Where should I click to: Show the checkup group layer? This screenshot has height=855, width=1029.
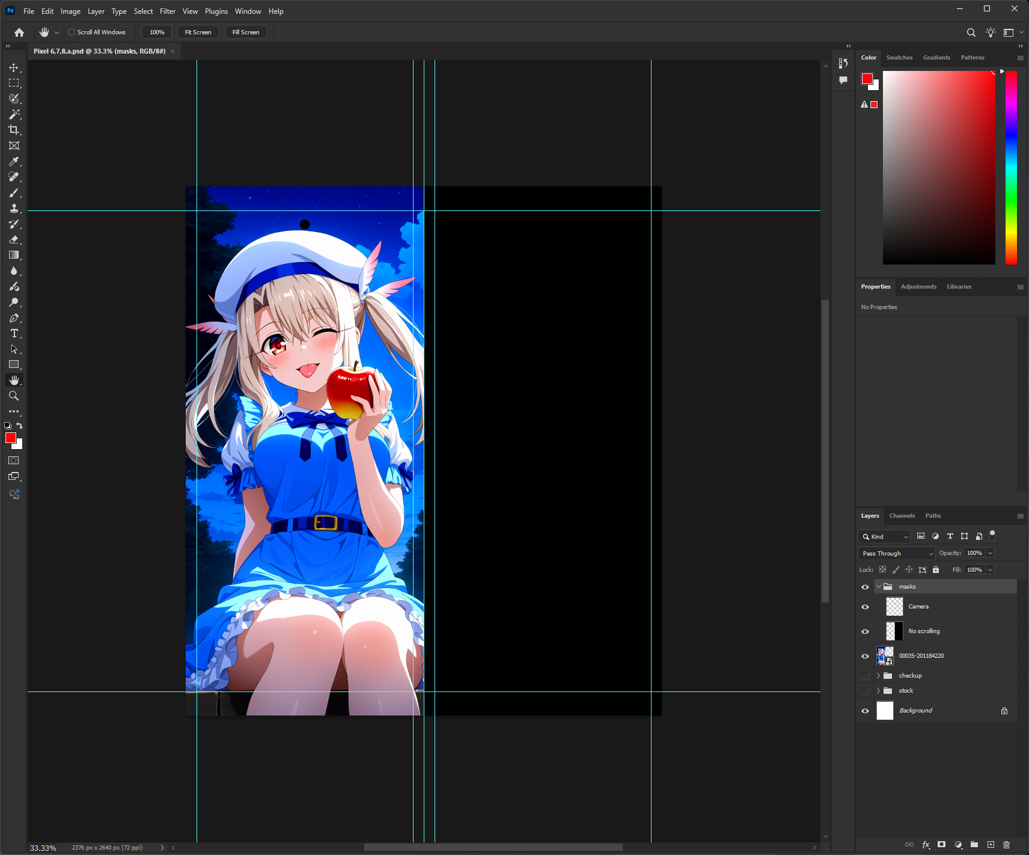point(865,676)
